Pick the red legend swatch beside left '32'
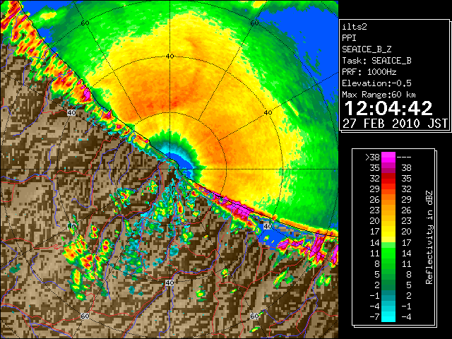Viewport: 452px width, 339px height. pos(388,179)
